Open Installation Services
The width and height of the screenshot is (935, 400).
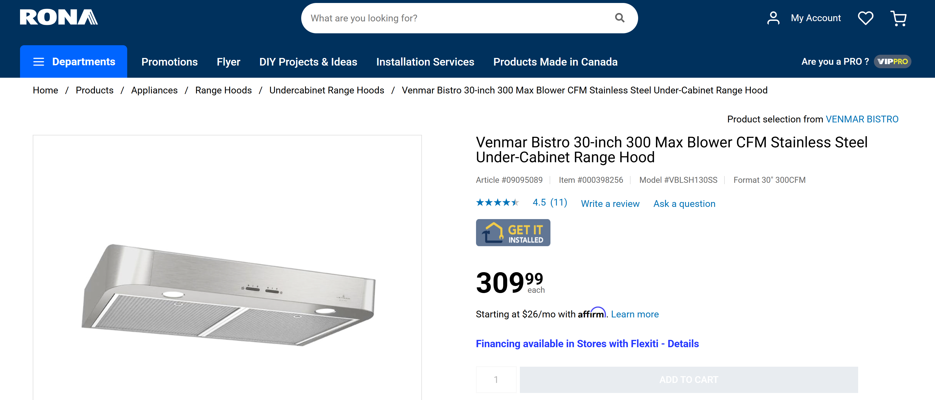pyautogui.click(x=425, y=61)
